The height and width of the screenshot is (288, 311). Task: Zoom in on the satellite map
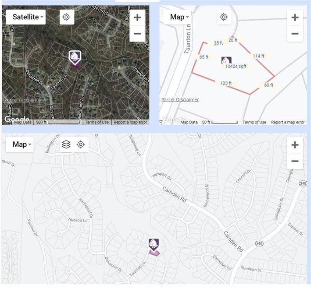(x=137, y=18)
